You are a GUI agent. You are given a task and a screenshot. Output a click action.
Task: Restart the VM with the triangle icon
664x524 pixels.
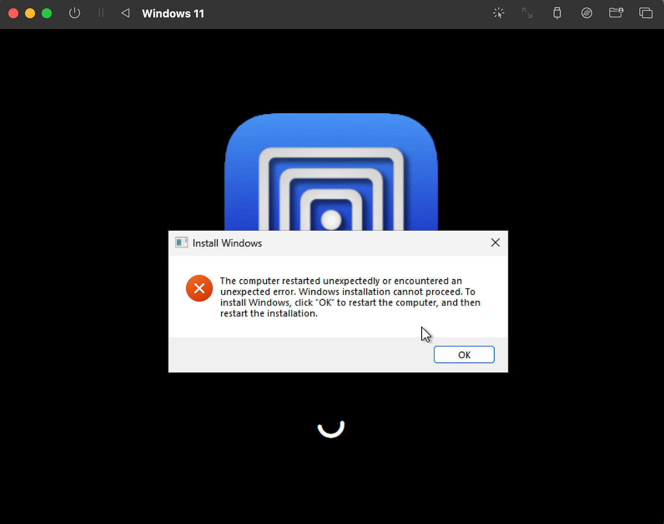(x=125, y=13)
